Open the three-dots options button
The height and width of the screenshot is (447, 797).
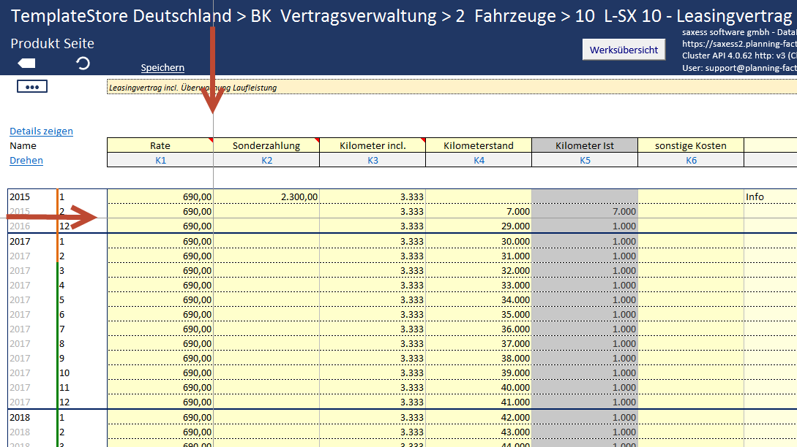[x=31, y=87]
